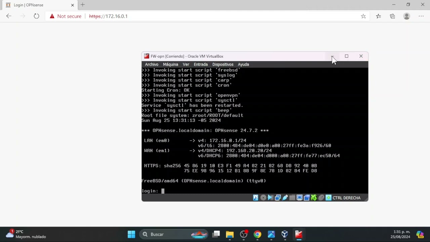Open the browser Settings and more menu

pyautogui.click(x=421, y=16)
